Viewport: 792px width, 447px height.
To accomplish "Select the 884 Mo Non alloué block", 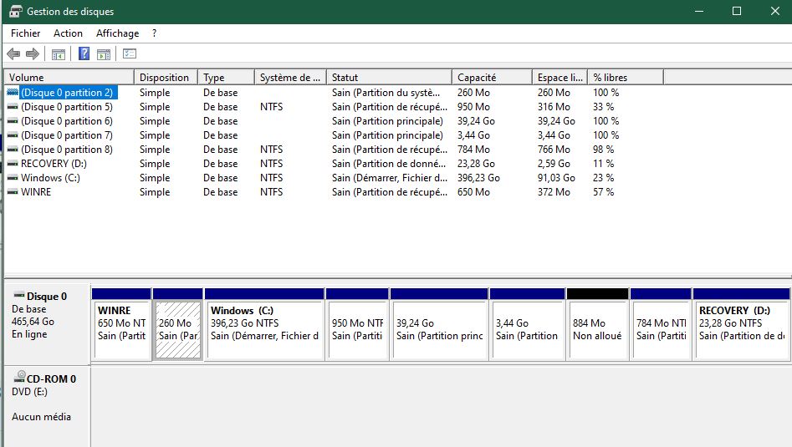I will coord(597,324).
